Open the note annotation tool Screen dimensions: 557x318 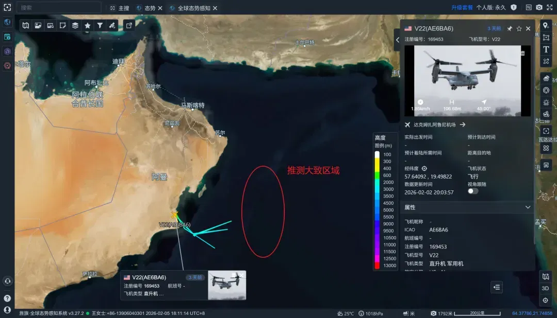point(62,25)
